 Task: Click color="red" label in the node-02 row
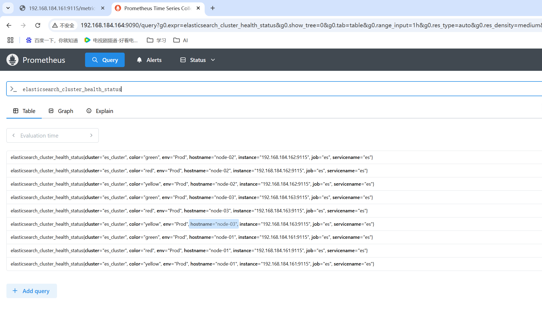coord(142,171)
